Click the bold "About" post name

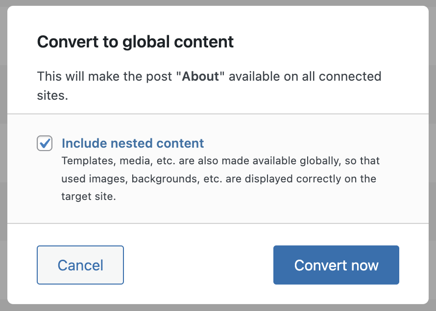point(201,77)
